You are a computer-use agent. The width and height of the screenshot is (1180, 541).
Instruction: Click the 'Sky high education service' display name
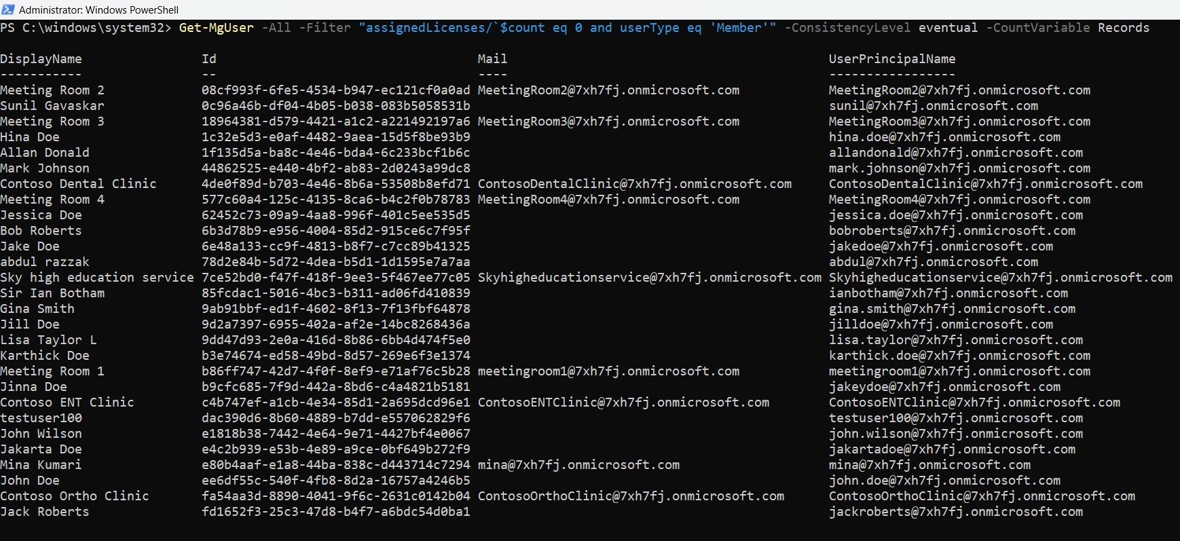(x=97, y=278)
